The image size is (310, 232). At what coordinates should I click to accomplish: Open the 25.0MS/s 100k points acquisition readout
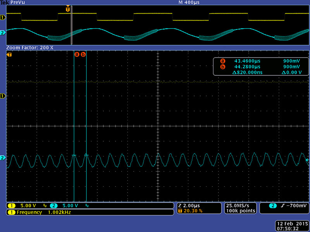(x=240, y=208)
